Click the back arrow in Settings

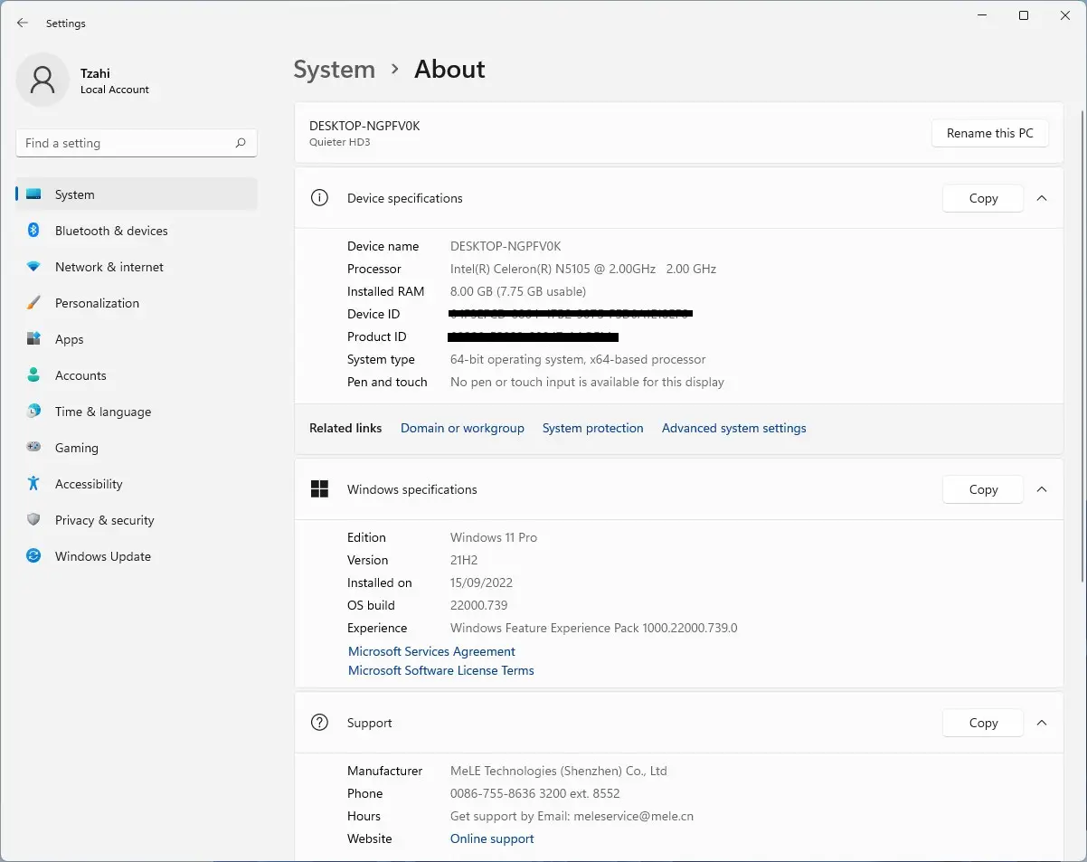pos(23,23)
